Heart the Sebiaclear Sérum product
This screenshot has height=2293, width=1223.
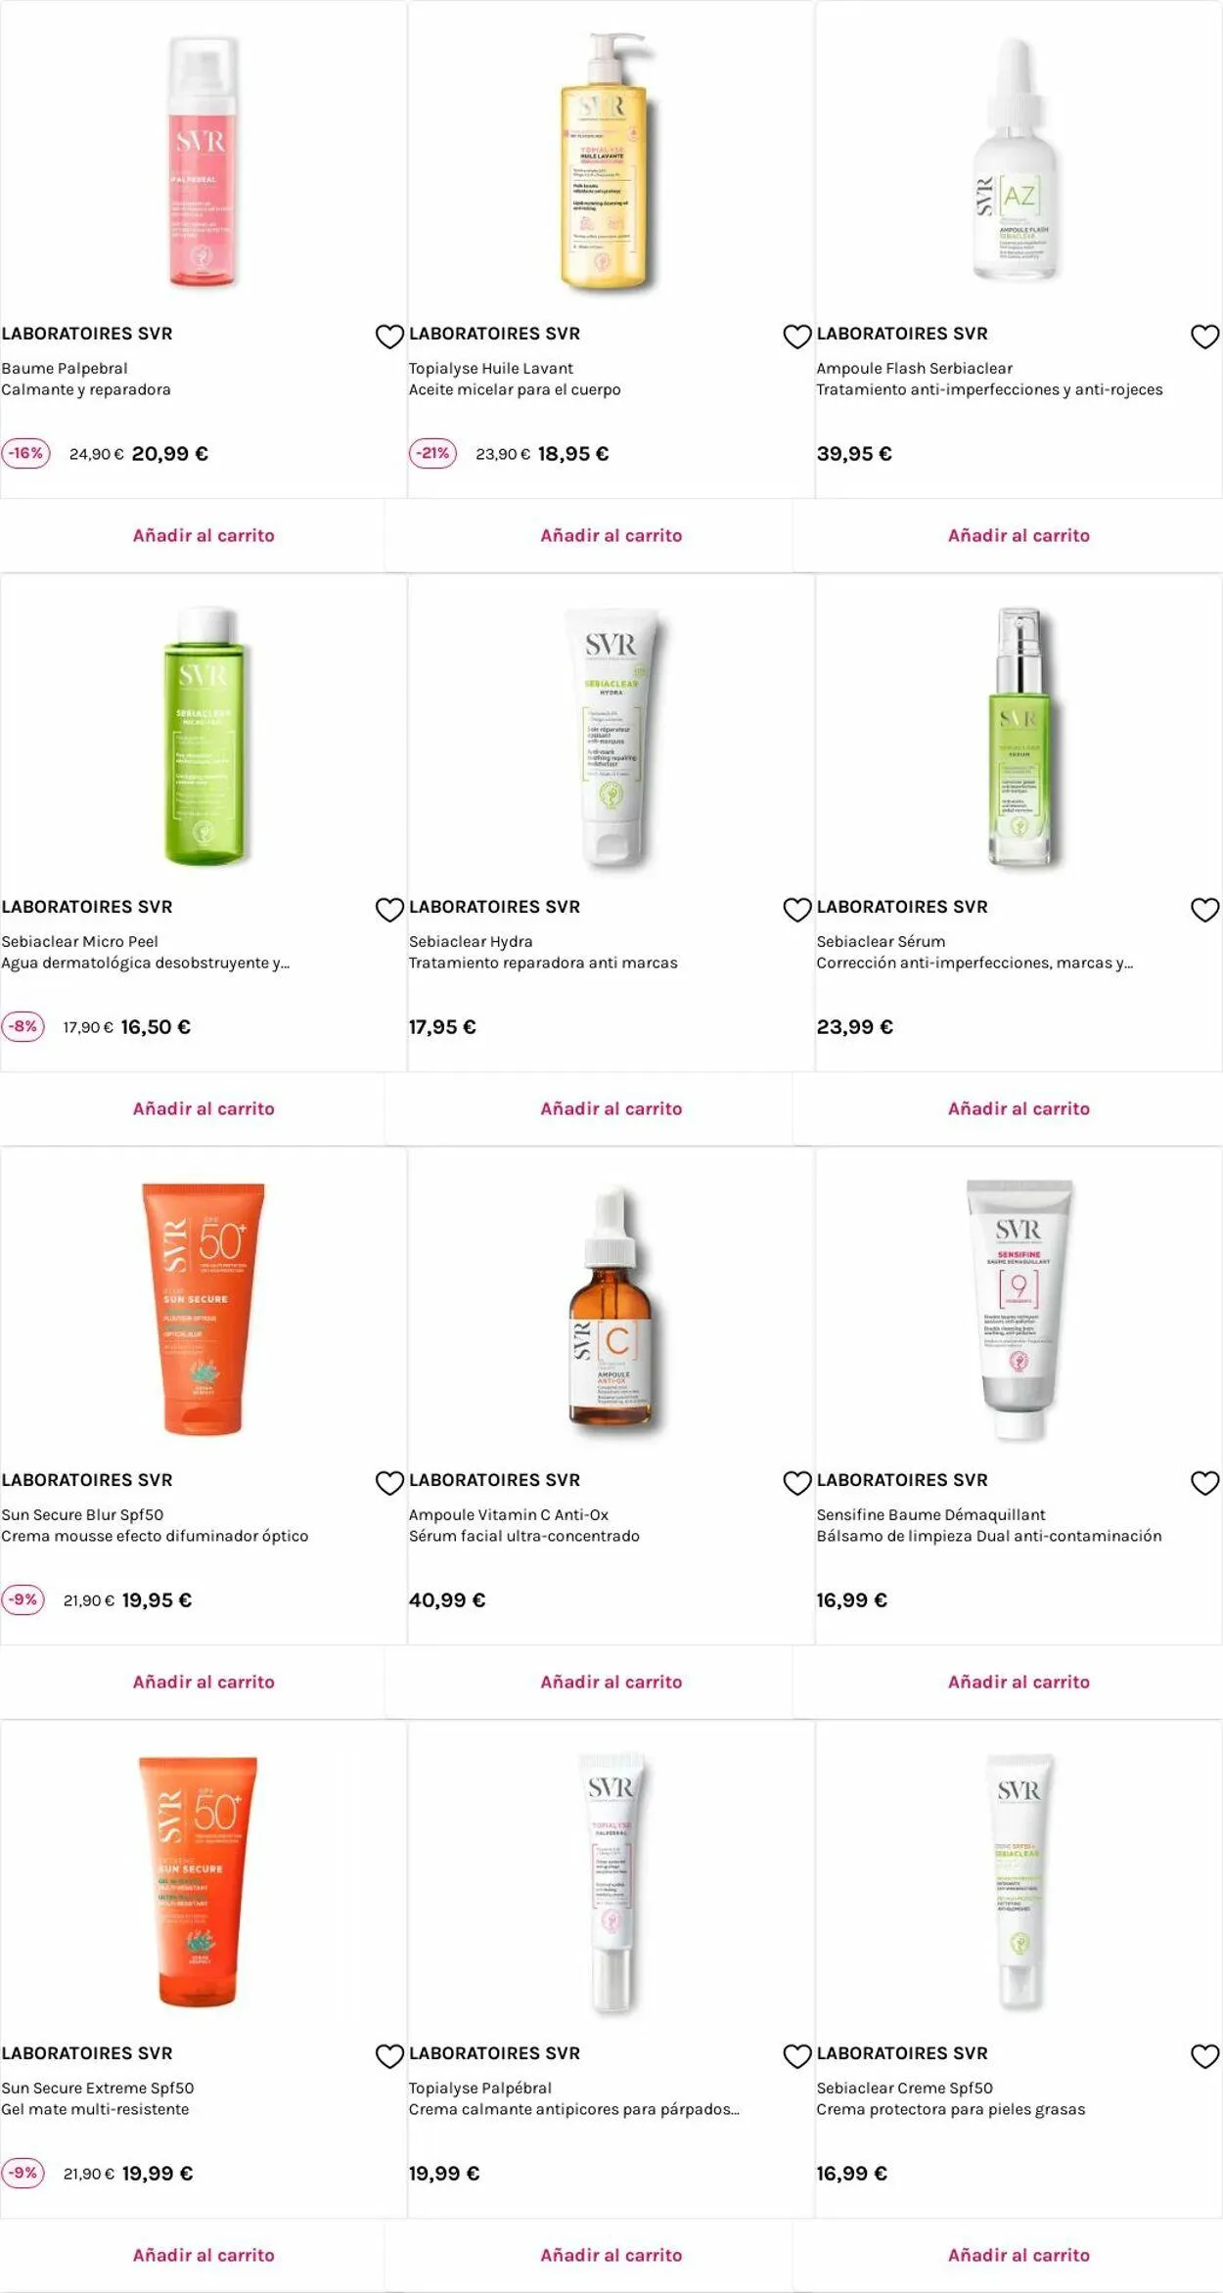coord(1204,910)
